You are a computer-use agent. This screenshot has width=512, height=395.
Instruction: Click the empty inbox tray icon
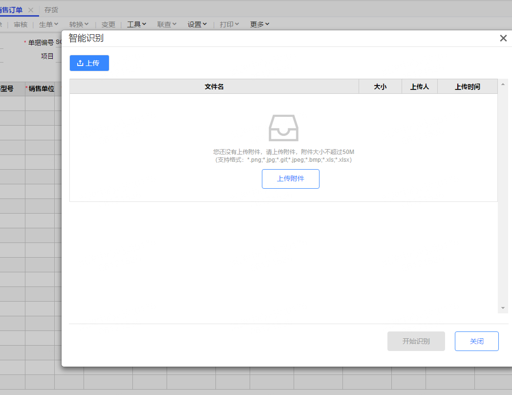(x=283, y=128)
